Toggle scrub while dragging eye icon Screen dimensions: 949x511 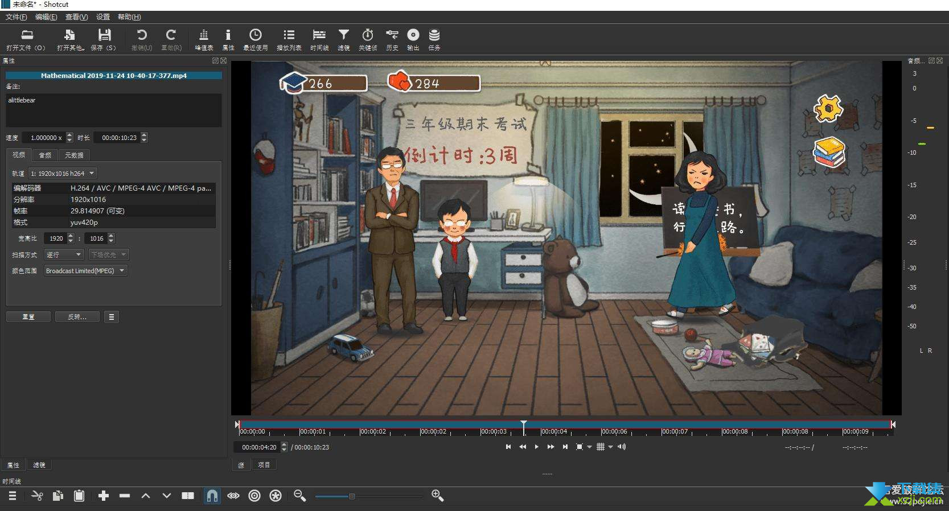point(233,496)
